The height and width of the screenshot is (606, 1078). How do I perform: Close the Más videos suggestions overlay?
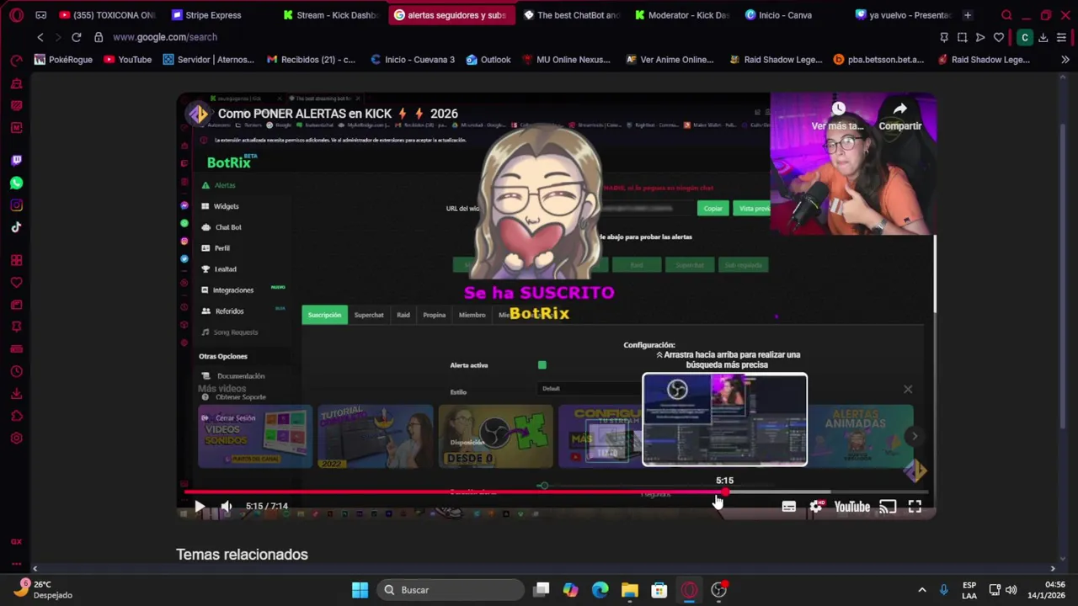coord(908,389)
